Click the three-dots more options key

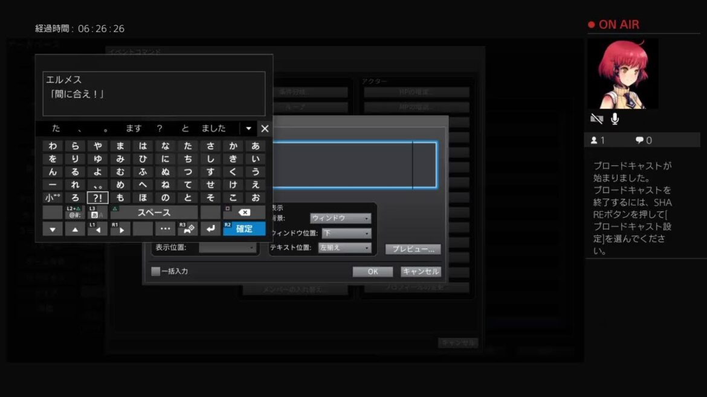point(165,229)
